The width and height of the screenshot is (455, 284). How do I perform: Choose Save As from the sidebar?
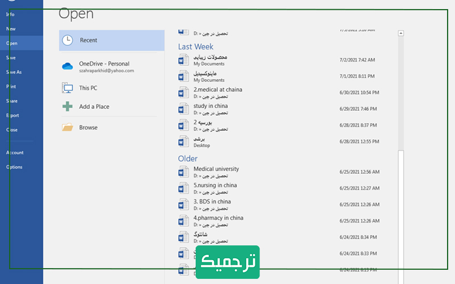[14, 72]
